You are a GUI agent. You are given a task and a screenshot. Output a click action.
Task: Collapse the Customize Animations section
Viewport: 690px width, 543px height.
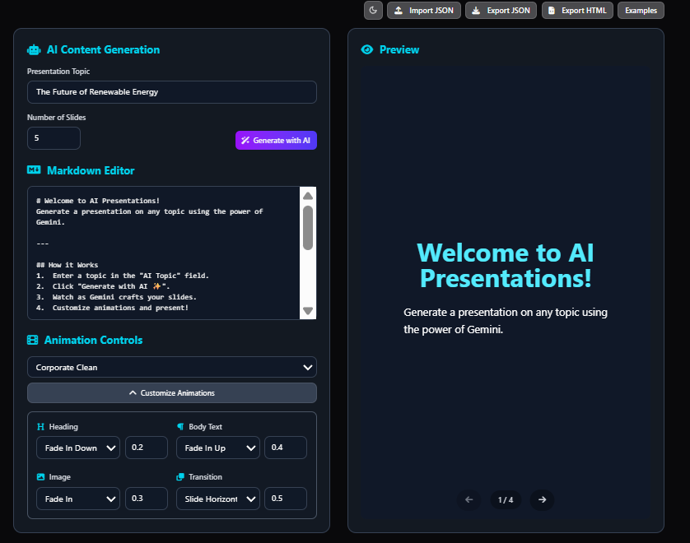(x=171, y=392)
